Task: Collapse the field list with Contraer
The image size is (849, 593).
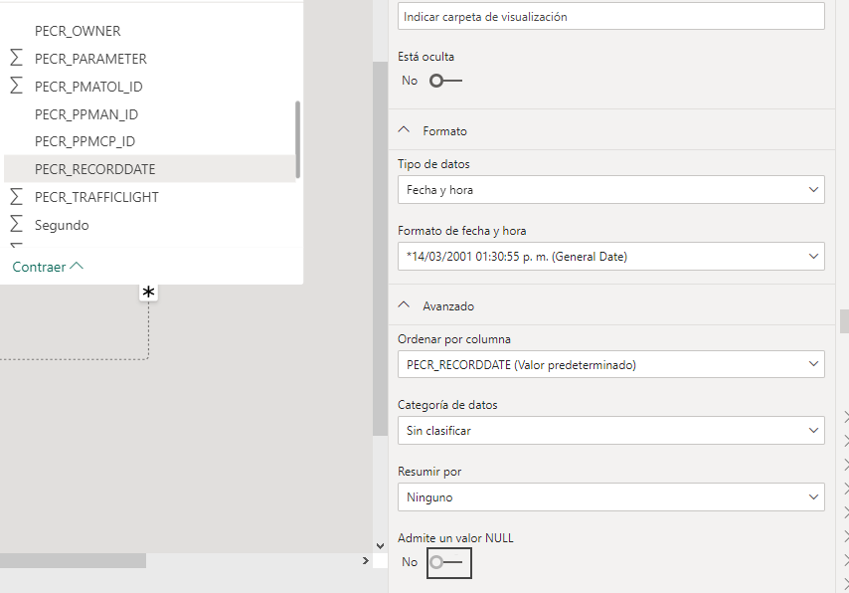Action: click(48, 267)
